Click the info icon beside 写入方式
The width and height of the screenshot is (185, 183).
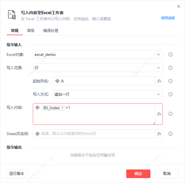pos(170,94)
